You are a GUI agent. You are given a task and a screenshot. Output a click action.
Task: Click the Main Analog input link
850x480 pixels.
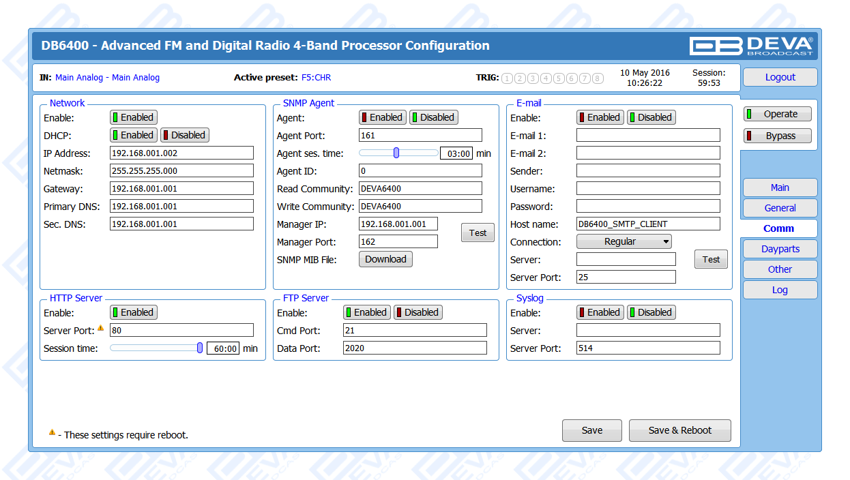78,78
